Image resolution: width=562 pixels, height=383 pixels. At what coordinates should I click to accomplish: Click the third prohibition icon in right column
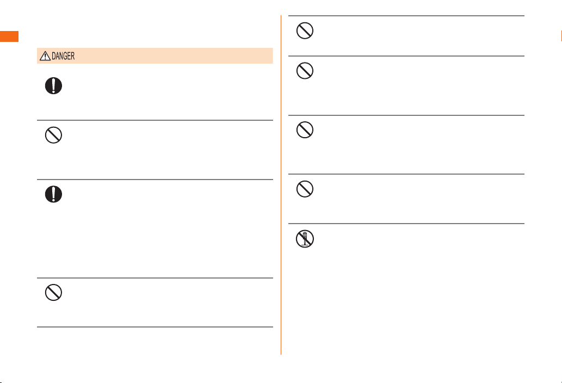click(305, 129)
